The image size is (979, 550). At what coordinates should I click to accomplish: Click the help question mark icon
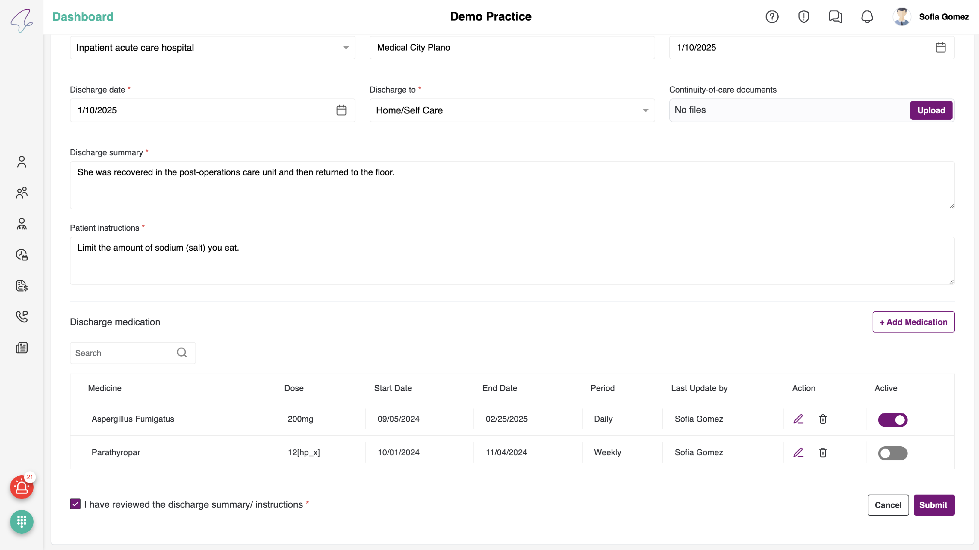pos(771,17)
